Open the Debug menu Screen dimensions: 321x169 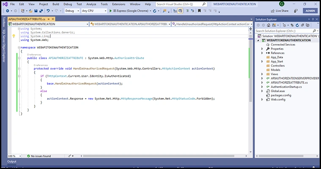pyautogui.click(x=68, y=4)
